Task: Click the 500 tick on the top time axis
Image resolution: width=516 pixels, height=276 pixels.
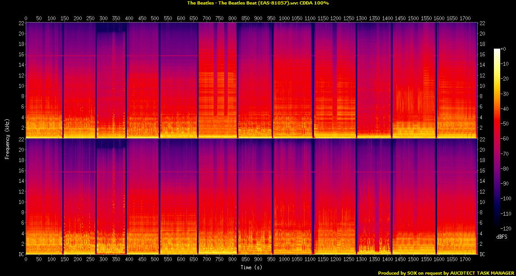Action: tap(155, 18)
